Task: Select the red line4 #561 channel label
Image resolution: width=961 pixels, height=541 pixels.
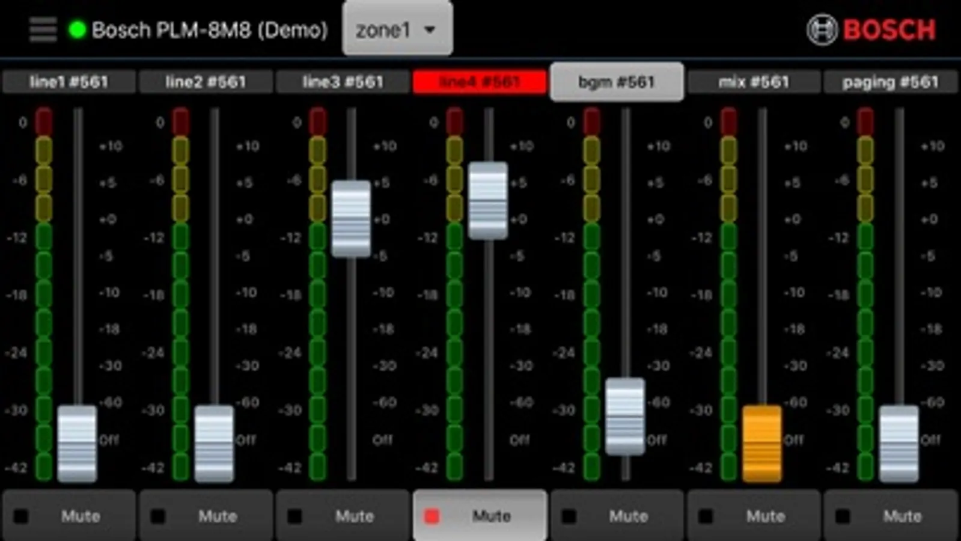Action: coord(480,82)
